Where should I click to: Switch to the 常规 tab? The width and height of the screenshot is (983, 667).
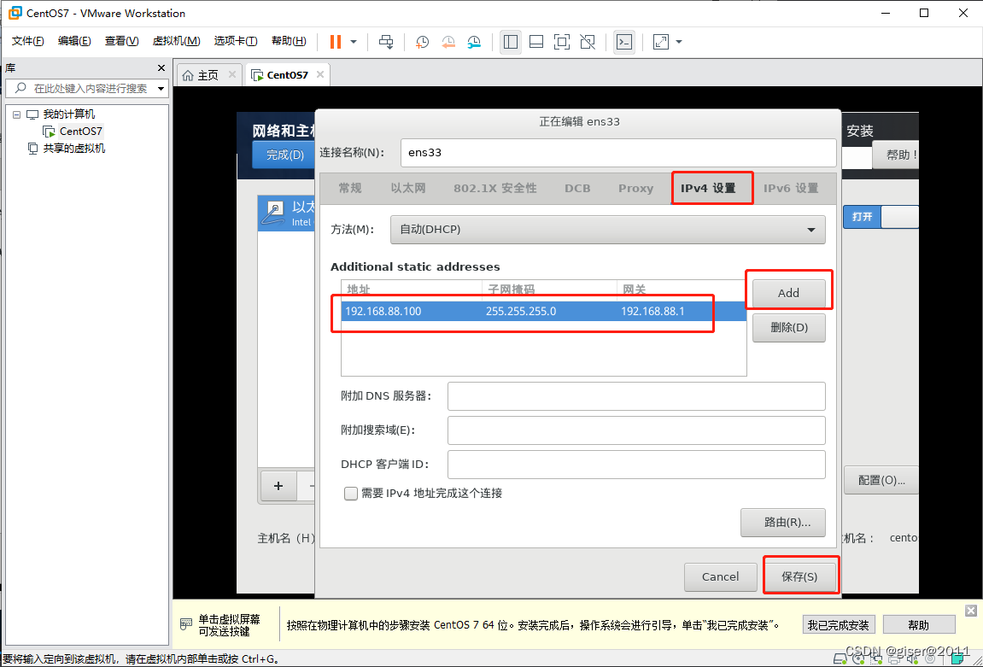point(350,188)
